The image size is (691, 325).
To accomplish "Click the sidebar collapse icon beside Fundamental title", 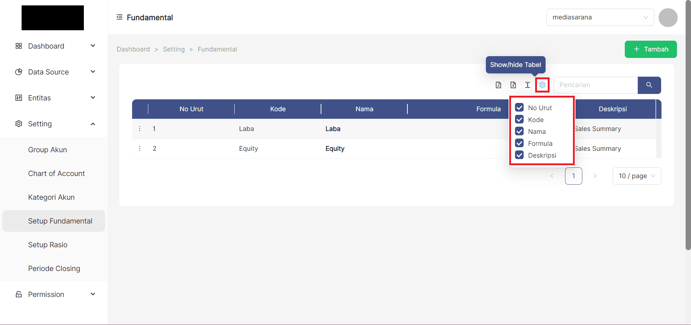I will (119, 17).
